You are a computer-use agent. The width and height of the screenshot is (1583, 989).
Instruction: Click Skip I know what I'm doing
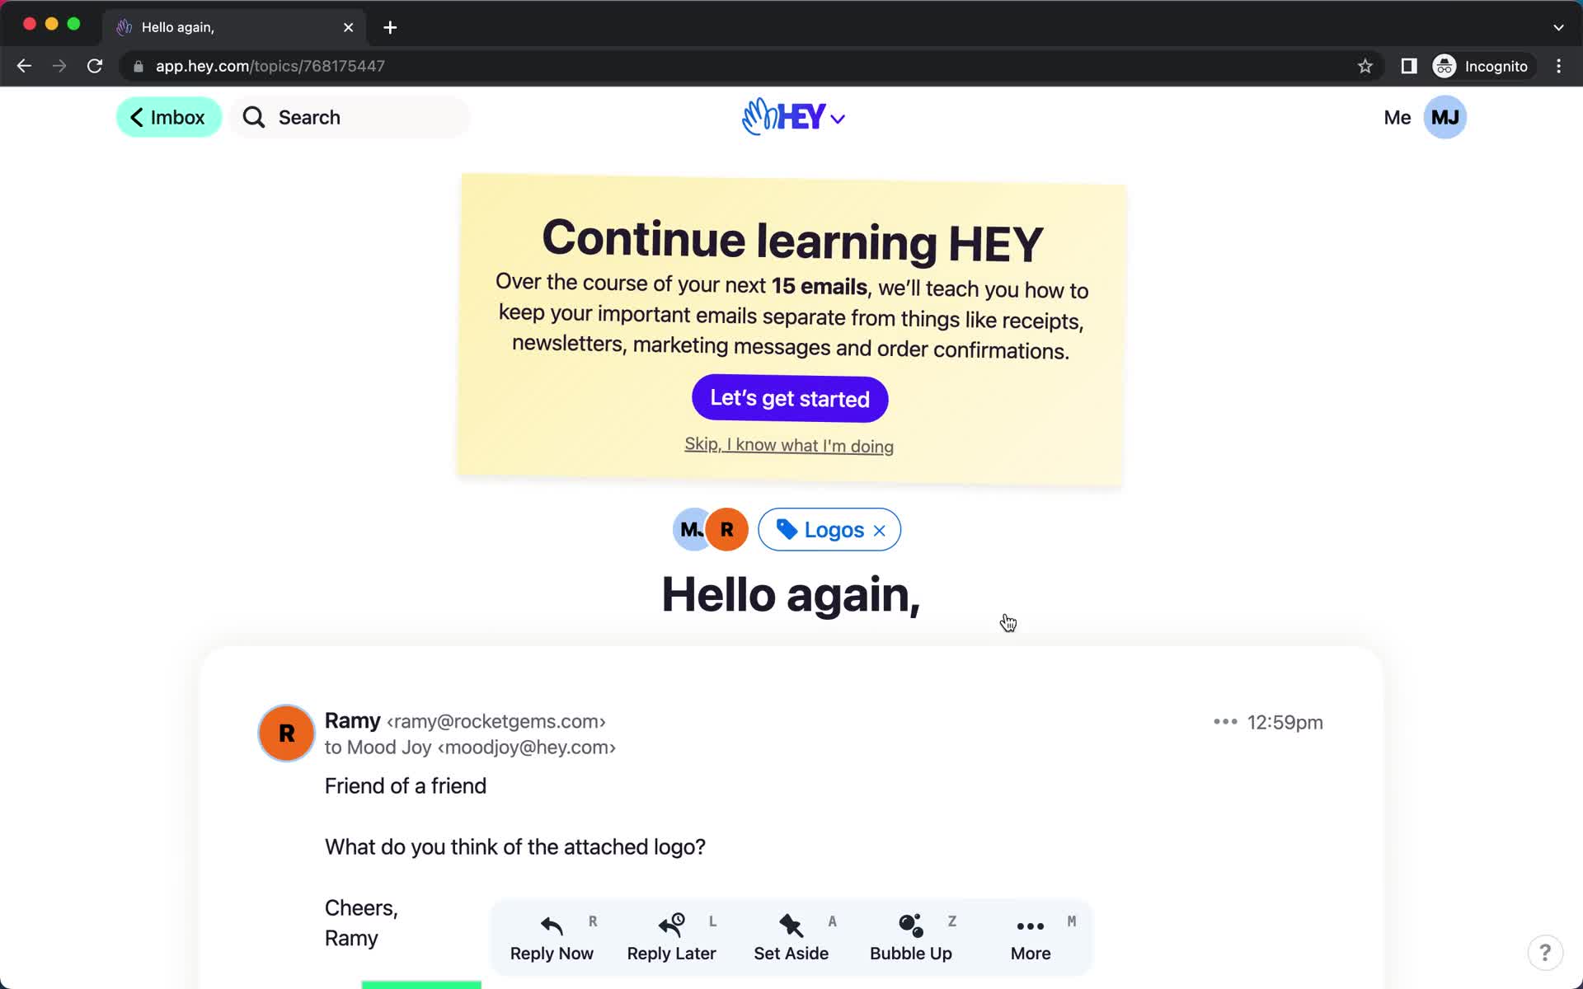point(789,446)
